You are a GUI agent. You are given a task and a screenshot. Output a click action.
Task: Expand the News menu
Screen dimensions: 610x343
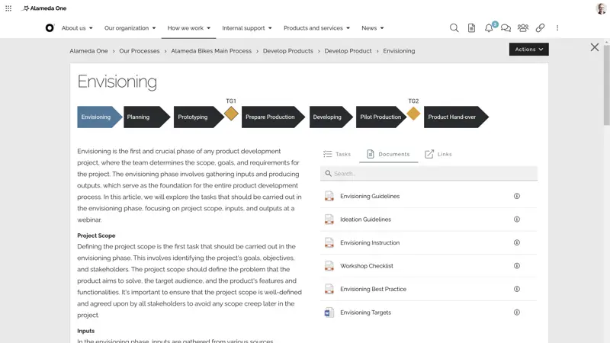372,28
